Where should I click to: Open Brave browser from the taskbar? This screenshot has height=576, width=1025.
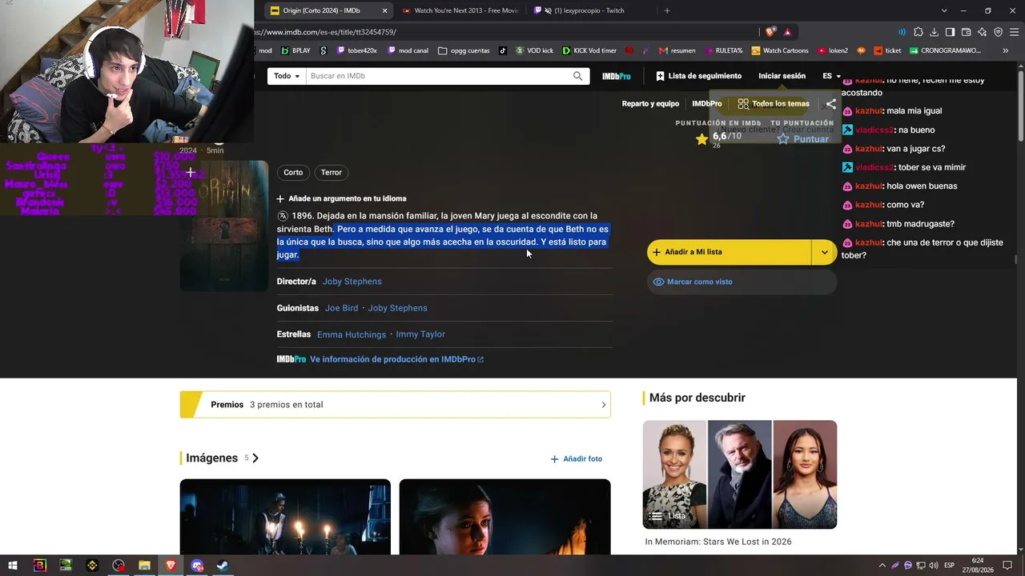(x=171, y=566)
